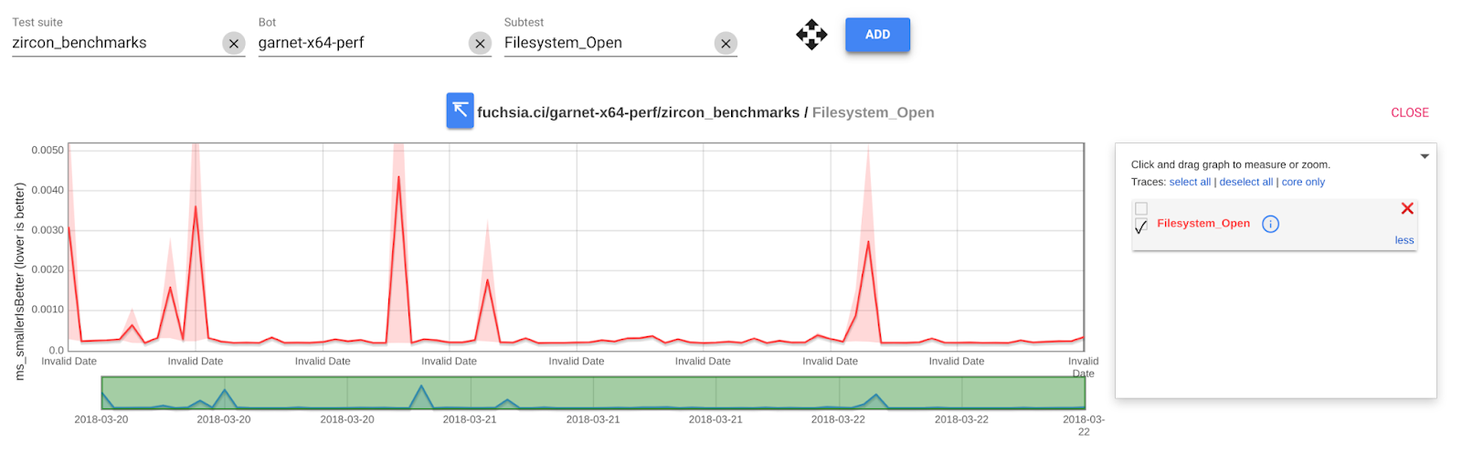The width and height of the screenshot is (1462, 453).
Task: Clear the Test suite field
Action: (x=234, y=43)
